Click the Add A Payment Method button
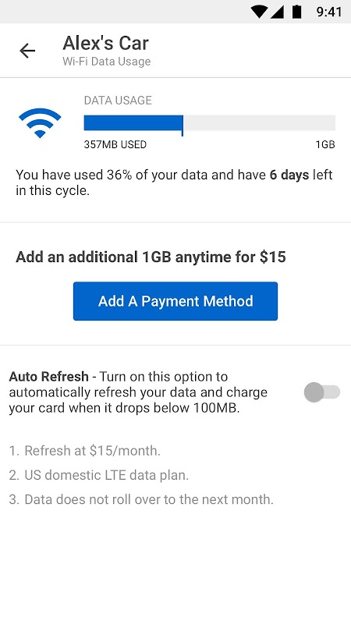The height and width of the screenshot is (624, 351). click(x=175, y=301)
